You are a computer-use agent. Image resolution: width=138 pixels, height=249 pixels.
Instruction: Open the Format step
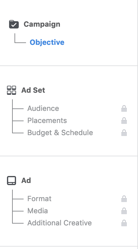(39, 199)
